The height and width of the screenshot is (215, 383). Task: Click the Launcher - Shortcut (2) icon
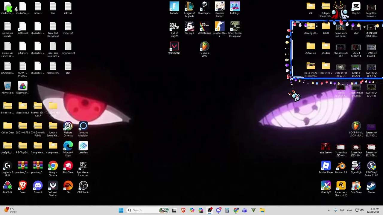pos(341,189)
